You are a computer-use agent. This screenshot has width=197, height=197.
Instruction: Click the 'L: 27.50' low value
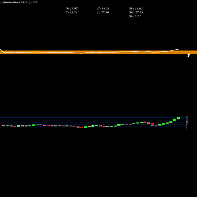tap(103, 13)
